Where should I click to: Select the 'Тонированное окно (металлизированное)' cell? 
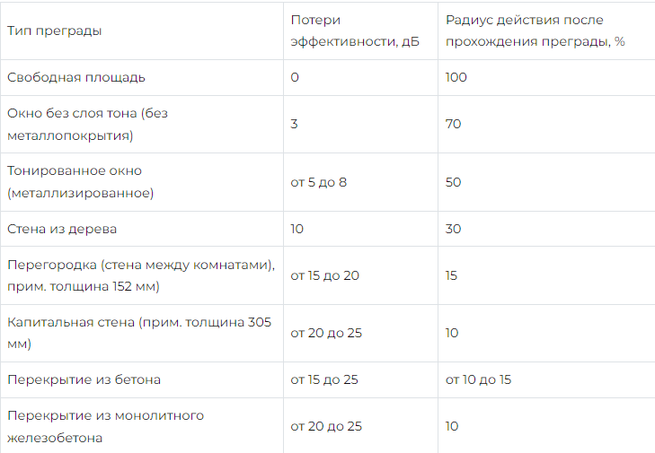click(x=80, y=181)
